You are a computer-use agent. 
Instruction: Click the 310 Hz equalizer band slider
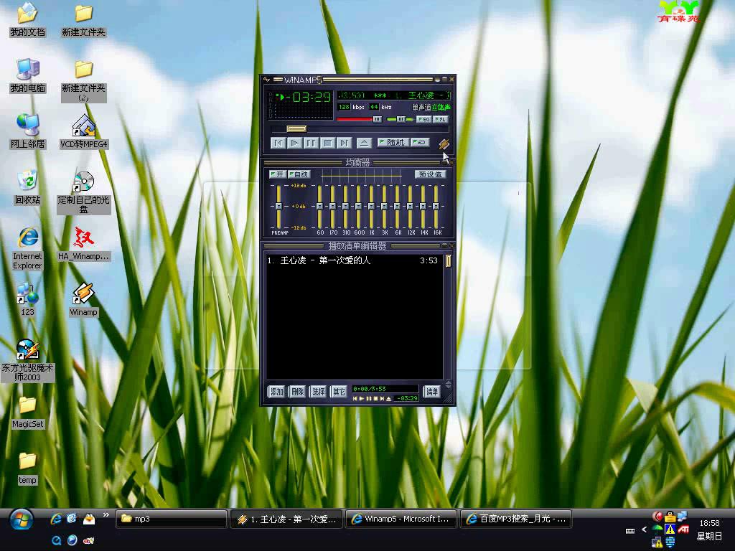pyautogui.click(x=345, y=207)
